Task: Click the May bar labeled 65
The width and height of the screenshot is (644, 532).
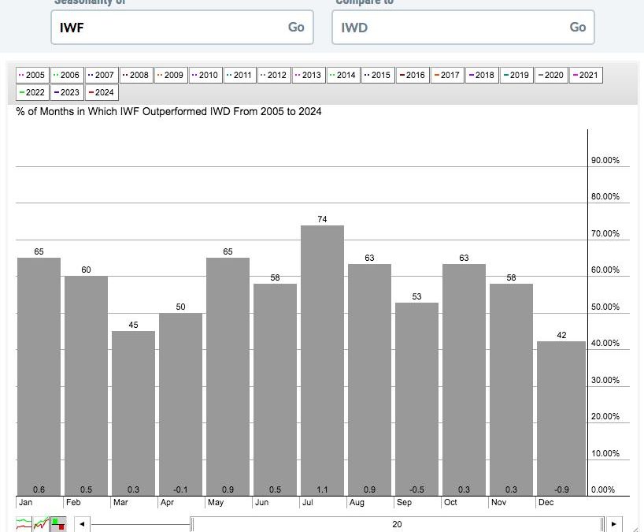Action: pos(228,377)
